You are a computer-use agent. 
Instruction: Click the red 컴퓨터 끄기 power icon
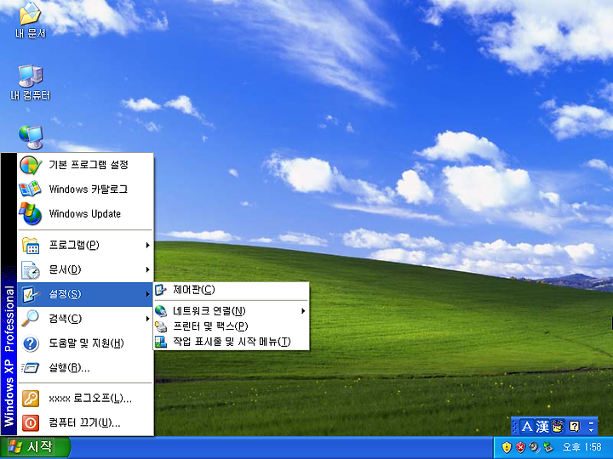[30, 422]
